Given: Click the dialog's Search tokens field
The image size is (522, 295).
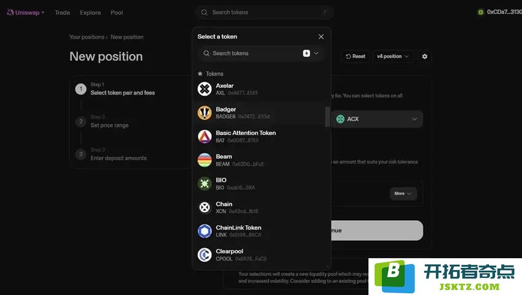Looking at the screenshot, I should 262,53.
